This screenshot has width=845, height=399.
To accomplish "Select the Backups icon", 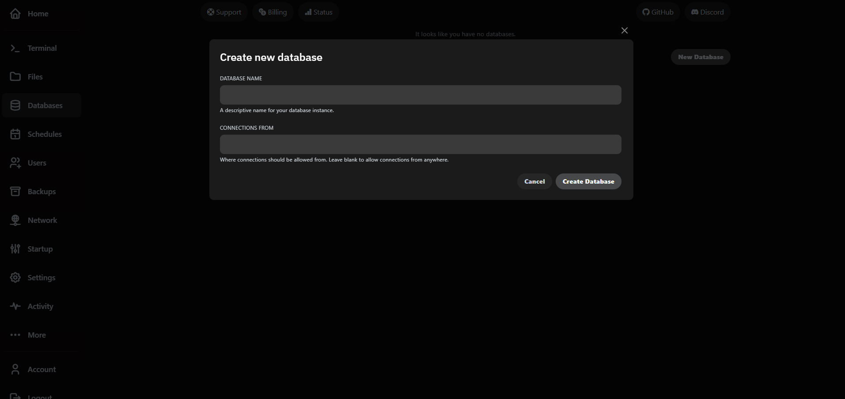I will [15, 191].
